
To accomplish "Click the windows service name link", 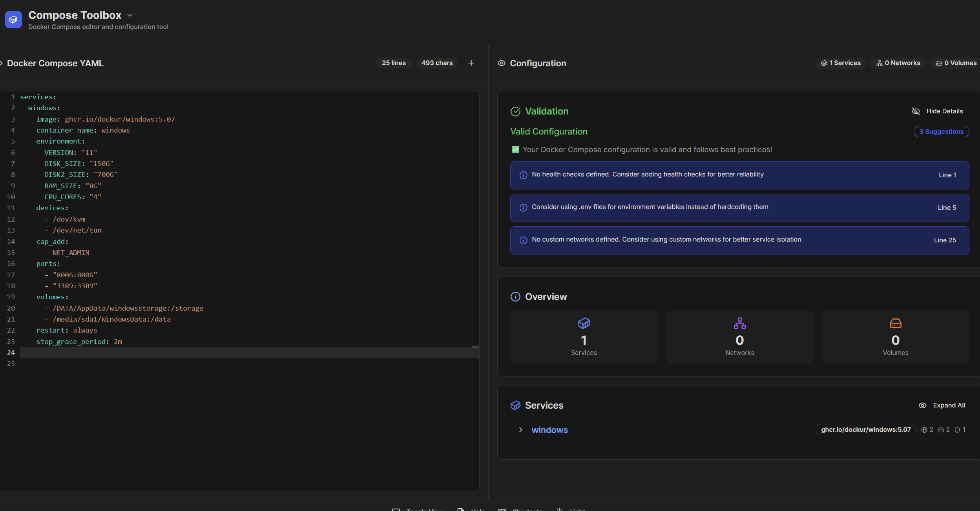I will pos(549,430).
